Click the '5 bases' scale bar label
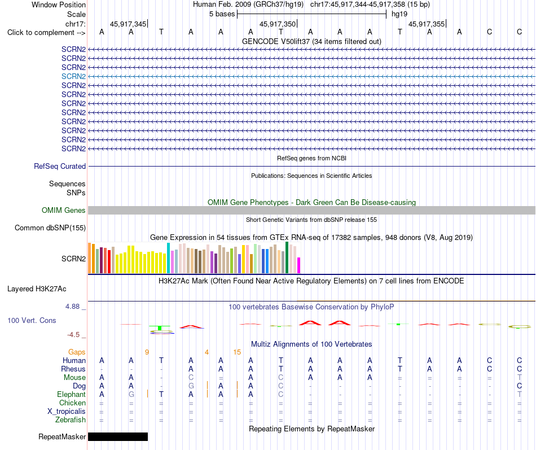 pos(222,14)
